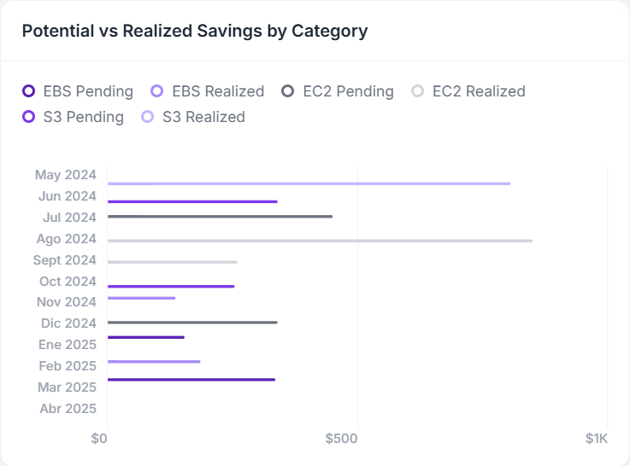Click the EBS Pending legend circle marker
Image resolution: width=630 pixels, height=466 pixels.
click(x=28, y=91)
